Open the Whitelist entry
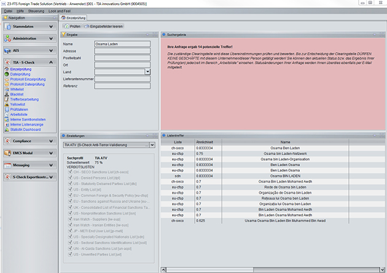 click(x=17, y=89)
